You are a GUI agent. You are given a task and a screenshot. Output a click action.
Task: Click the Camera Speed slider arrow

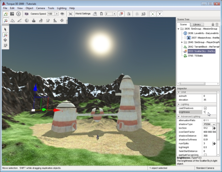pyautogui.click(x=56, y=14)
